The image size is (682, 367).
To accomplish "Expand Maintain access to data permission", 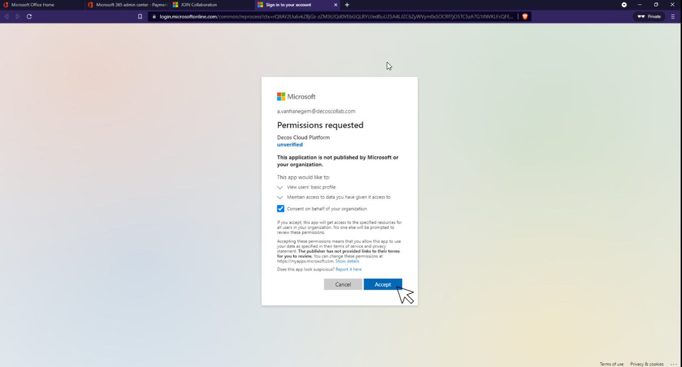I will click(x=280, y=197).
